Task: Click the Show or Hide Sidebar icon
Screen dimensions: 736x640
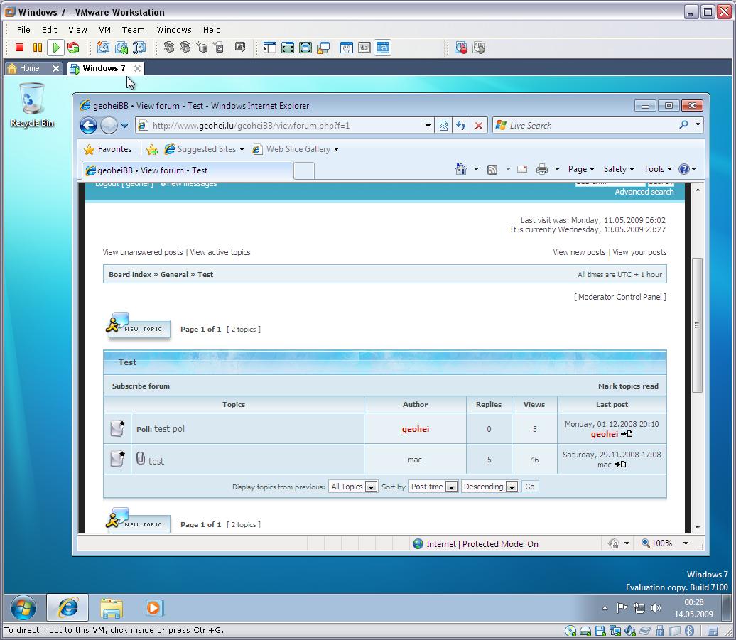Action: coord(269,48)
